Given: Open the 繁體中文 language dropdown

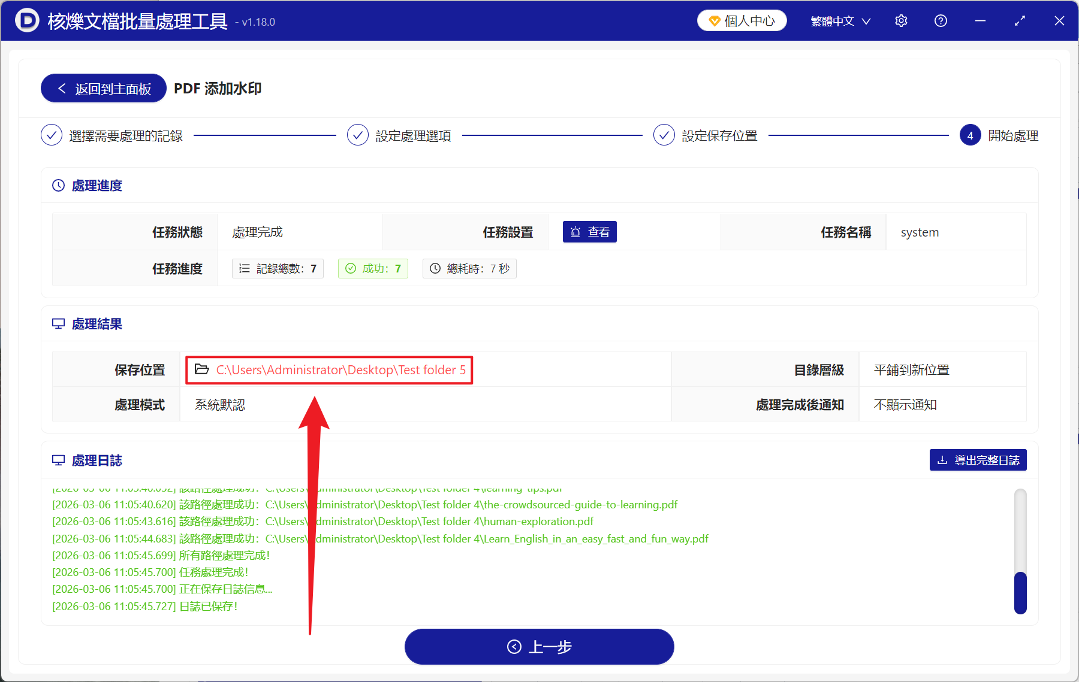Looking at the screenshot, I should point(839,20).
